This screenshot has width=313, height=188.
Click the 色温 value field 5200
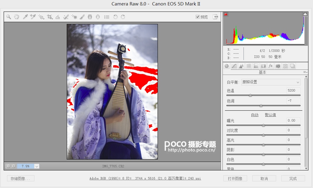pos(293,91)
